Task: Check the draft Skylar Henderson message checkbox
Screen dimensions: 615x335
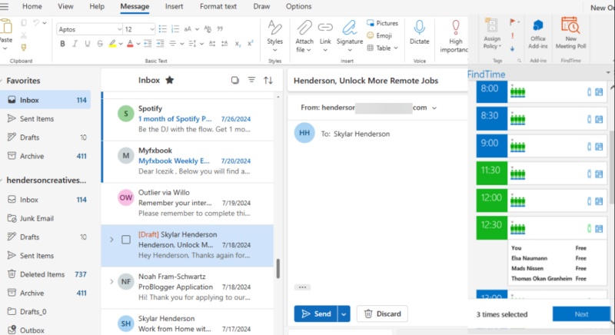Action: click(126, 240)
